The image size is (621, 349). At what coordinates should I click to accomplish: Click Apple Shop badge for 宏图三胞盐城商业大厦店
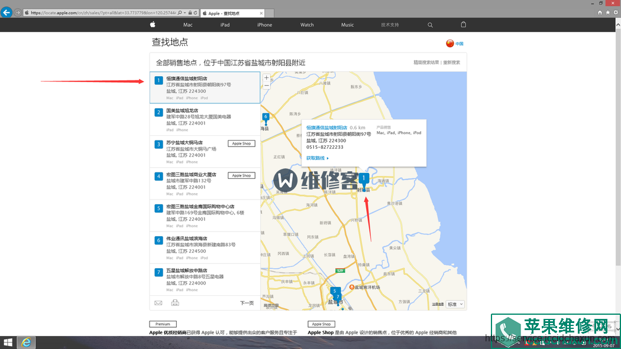pos(241,175)
